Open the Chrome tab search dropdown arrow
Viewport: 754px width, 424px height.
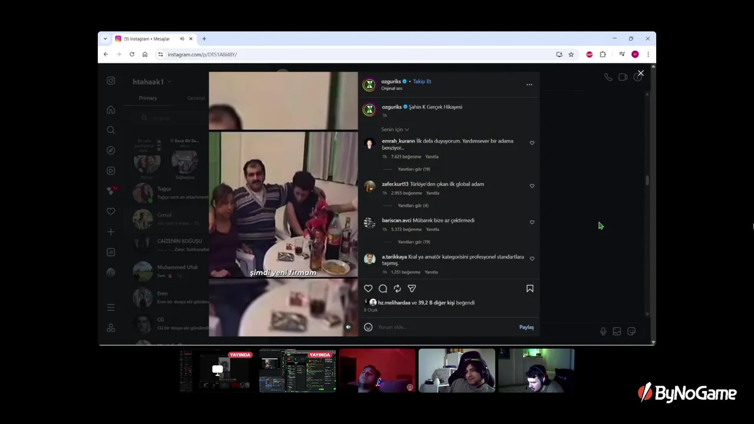coord(105,39)
